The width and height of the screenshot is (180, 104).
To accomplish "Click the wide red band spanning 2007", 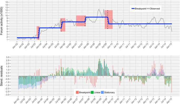I will pos(81,21).
